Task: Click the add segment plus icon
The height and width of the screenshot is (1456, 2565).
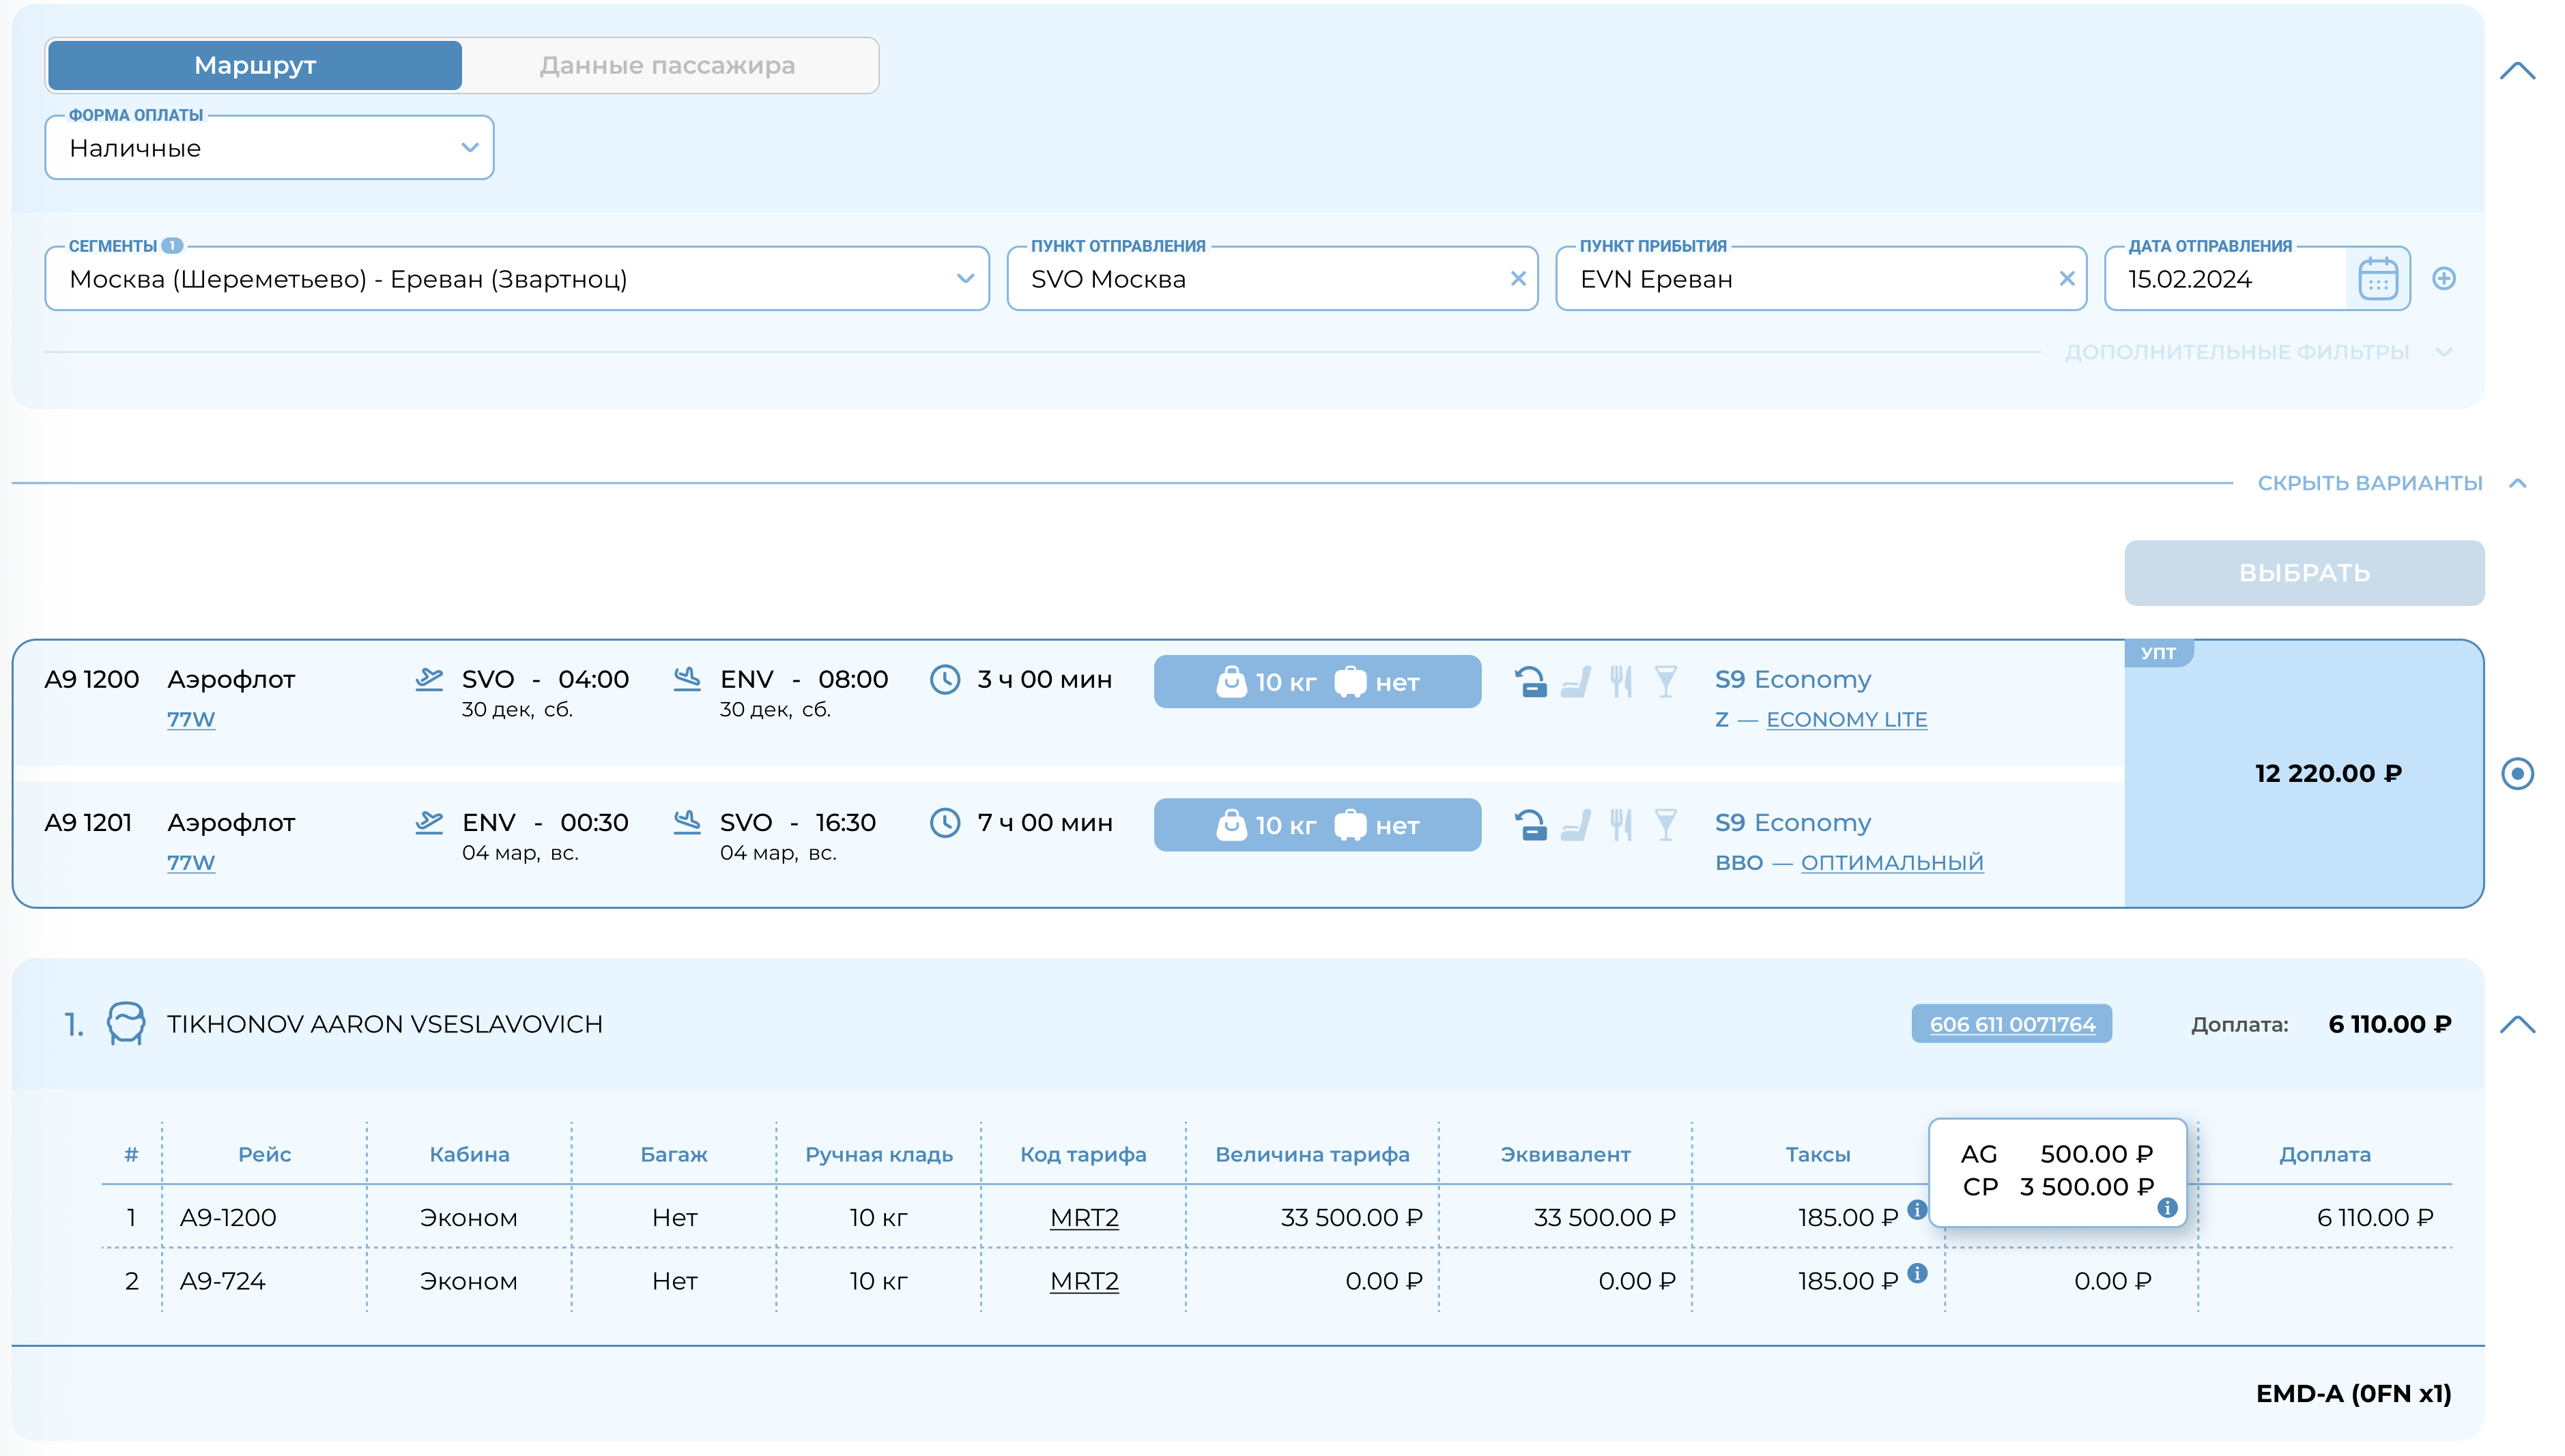Action: tap(2444, 279)
